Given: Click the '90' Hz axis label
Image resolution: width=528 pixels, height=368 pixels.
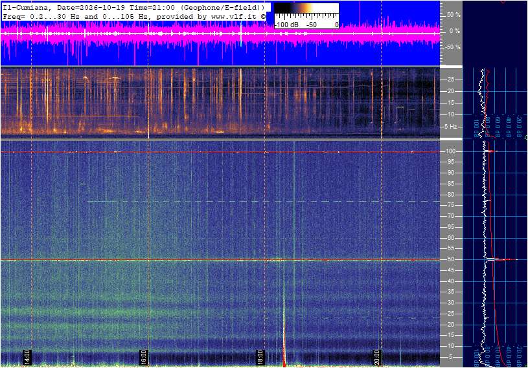Looking at the screenshot, I should pyautogui.click(x=450, y=173).
